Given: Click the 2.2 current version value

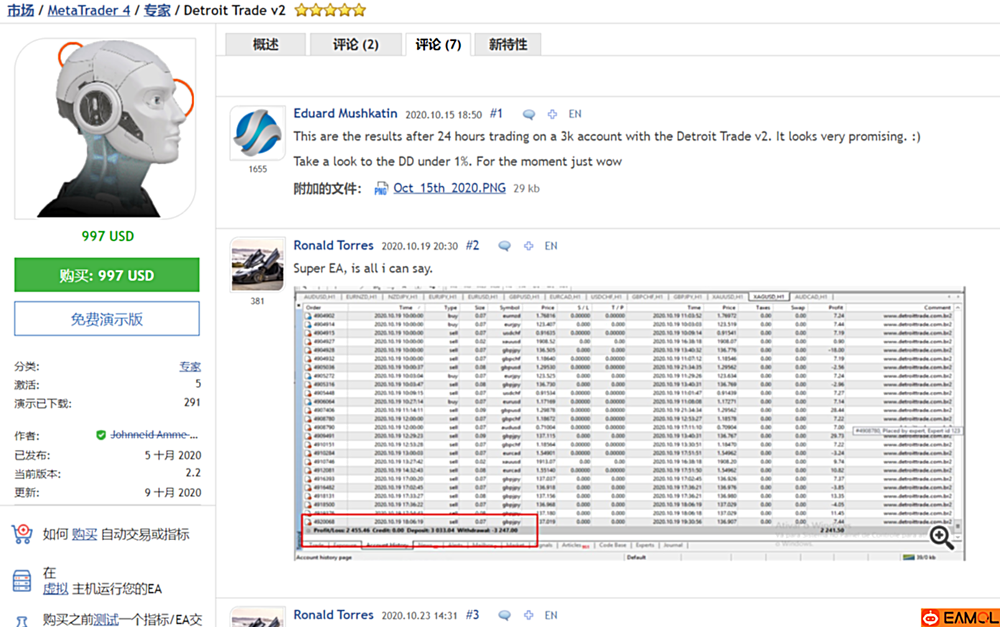Looking at the screenshot, I should (193, 473).
